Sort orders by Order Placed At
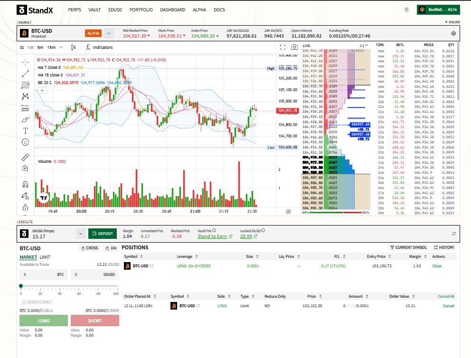The height and width of the screenshot is (358, 471). [140, 296]
